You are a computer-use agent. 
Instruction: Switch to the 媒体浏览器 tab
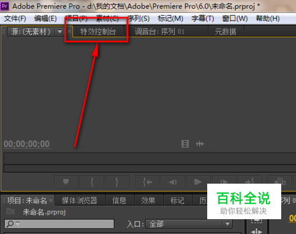click(79, 200)
